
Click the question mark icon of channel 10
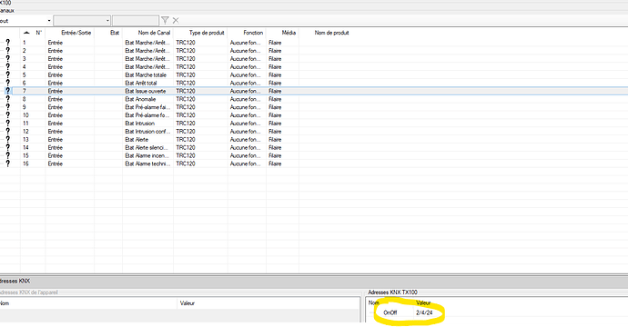[7, 115]
